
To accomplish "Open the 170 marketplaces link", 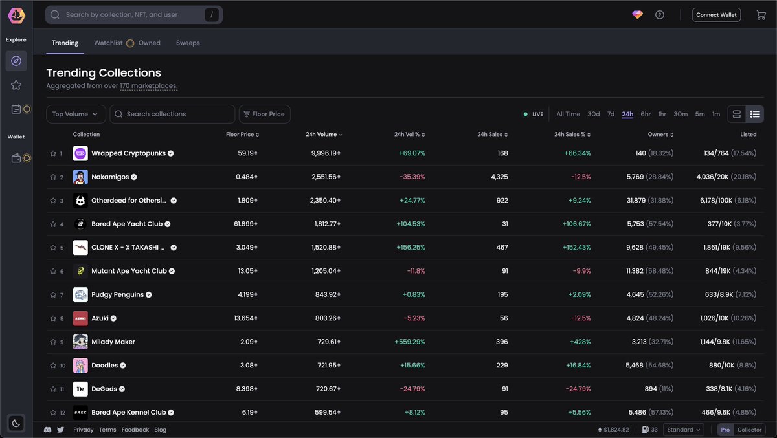I will tap(148, 86).
